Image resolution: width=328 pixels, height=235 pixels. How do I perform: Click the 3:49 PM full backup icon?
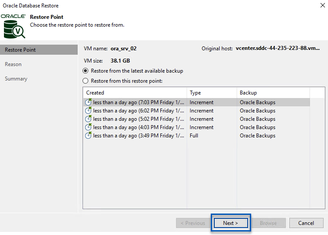coord(88,136)
